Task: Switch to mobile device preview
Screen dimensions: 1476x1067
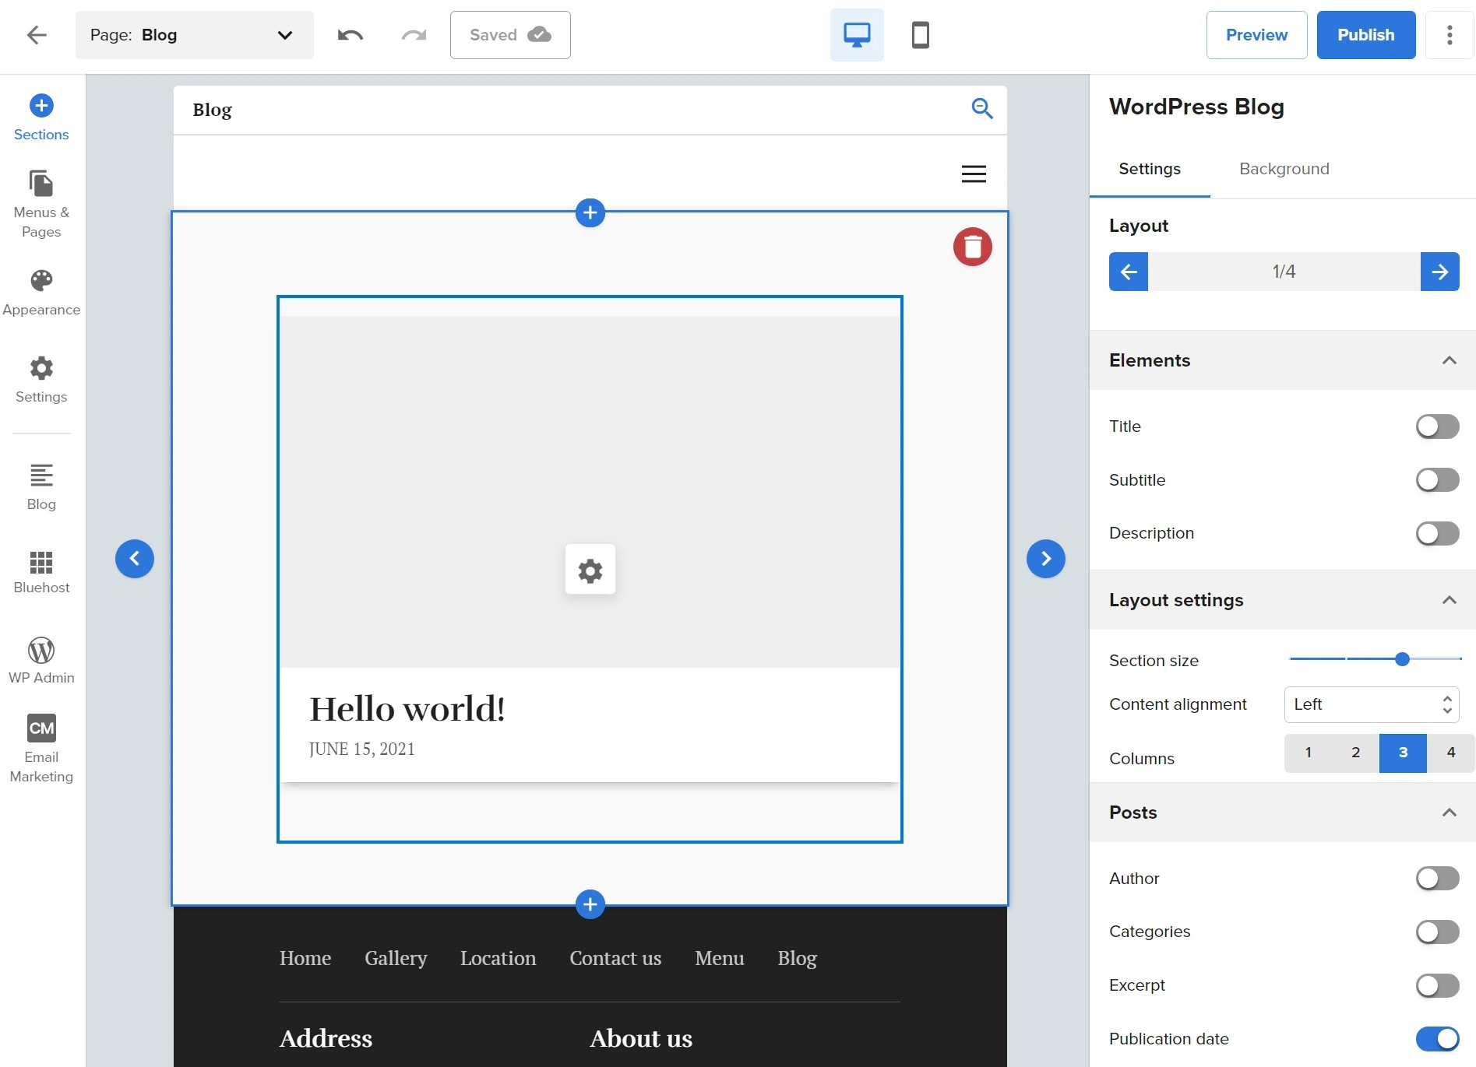Action: coord(920,35)
